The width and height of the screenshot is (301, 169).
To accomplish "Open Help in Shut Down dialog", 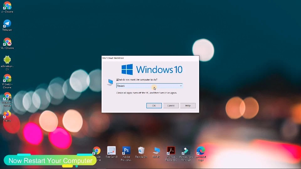I will (x=188, y=105).
